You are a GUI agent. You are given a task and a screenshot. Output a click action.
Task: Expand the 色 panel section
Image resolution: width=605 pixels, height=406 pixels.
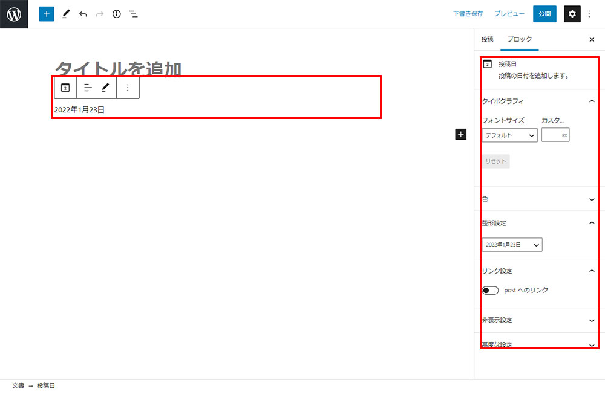tap(538, 199)
